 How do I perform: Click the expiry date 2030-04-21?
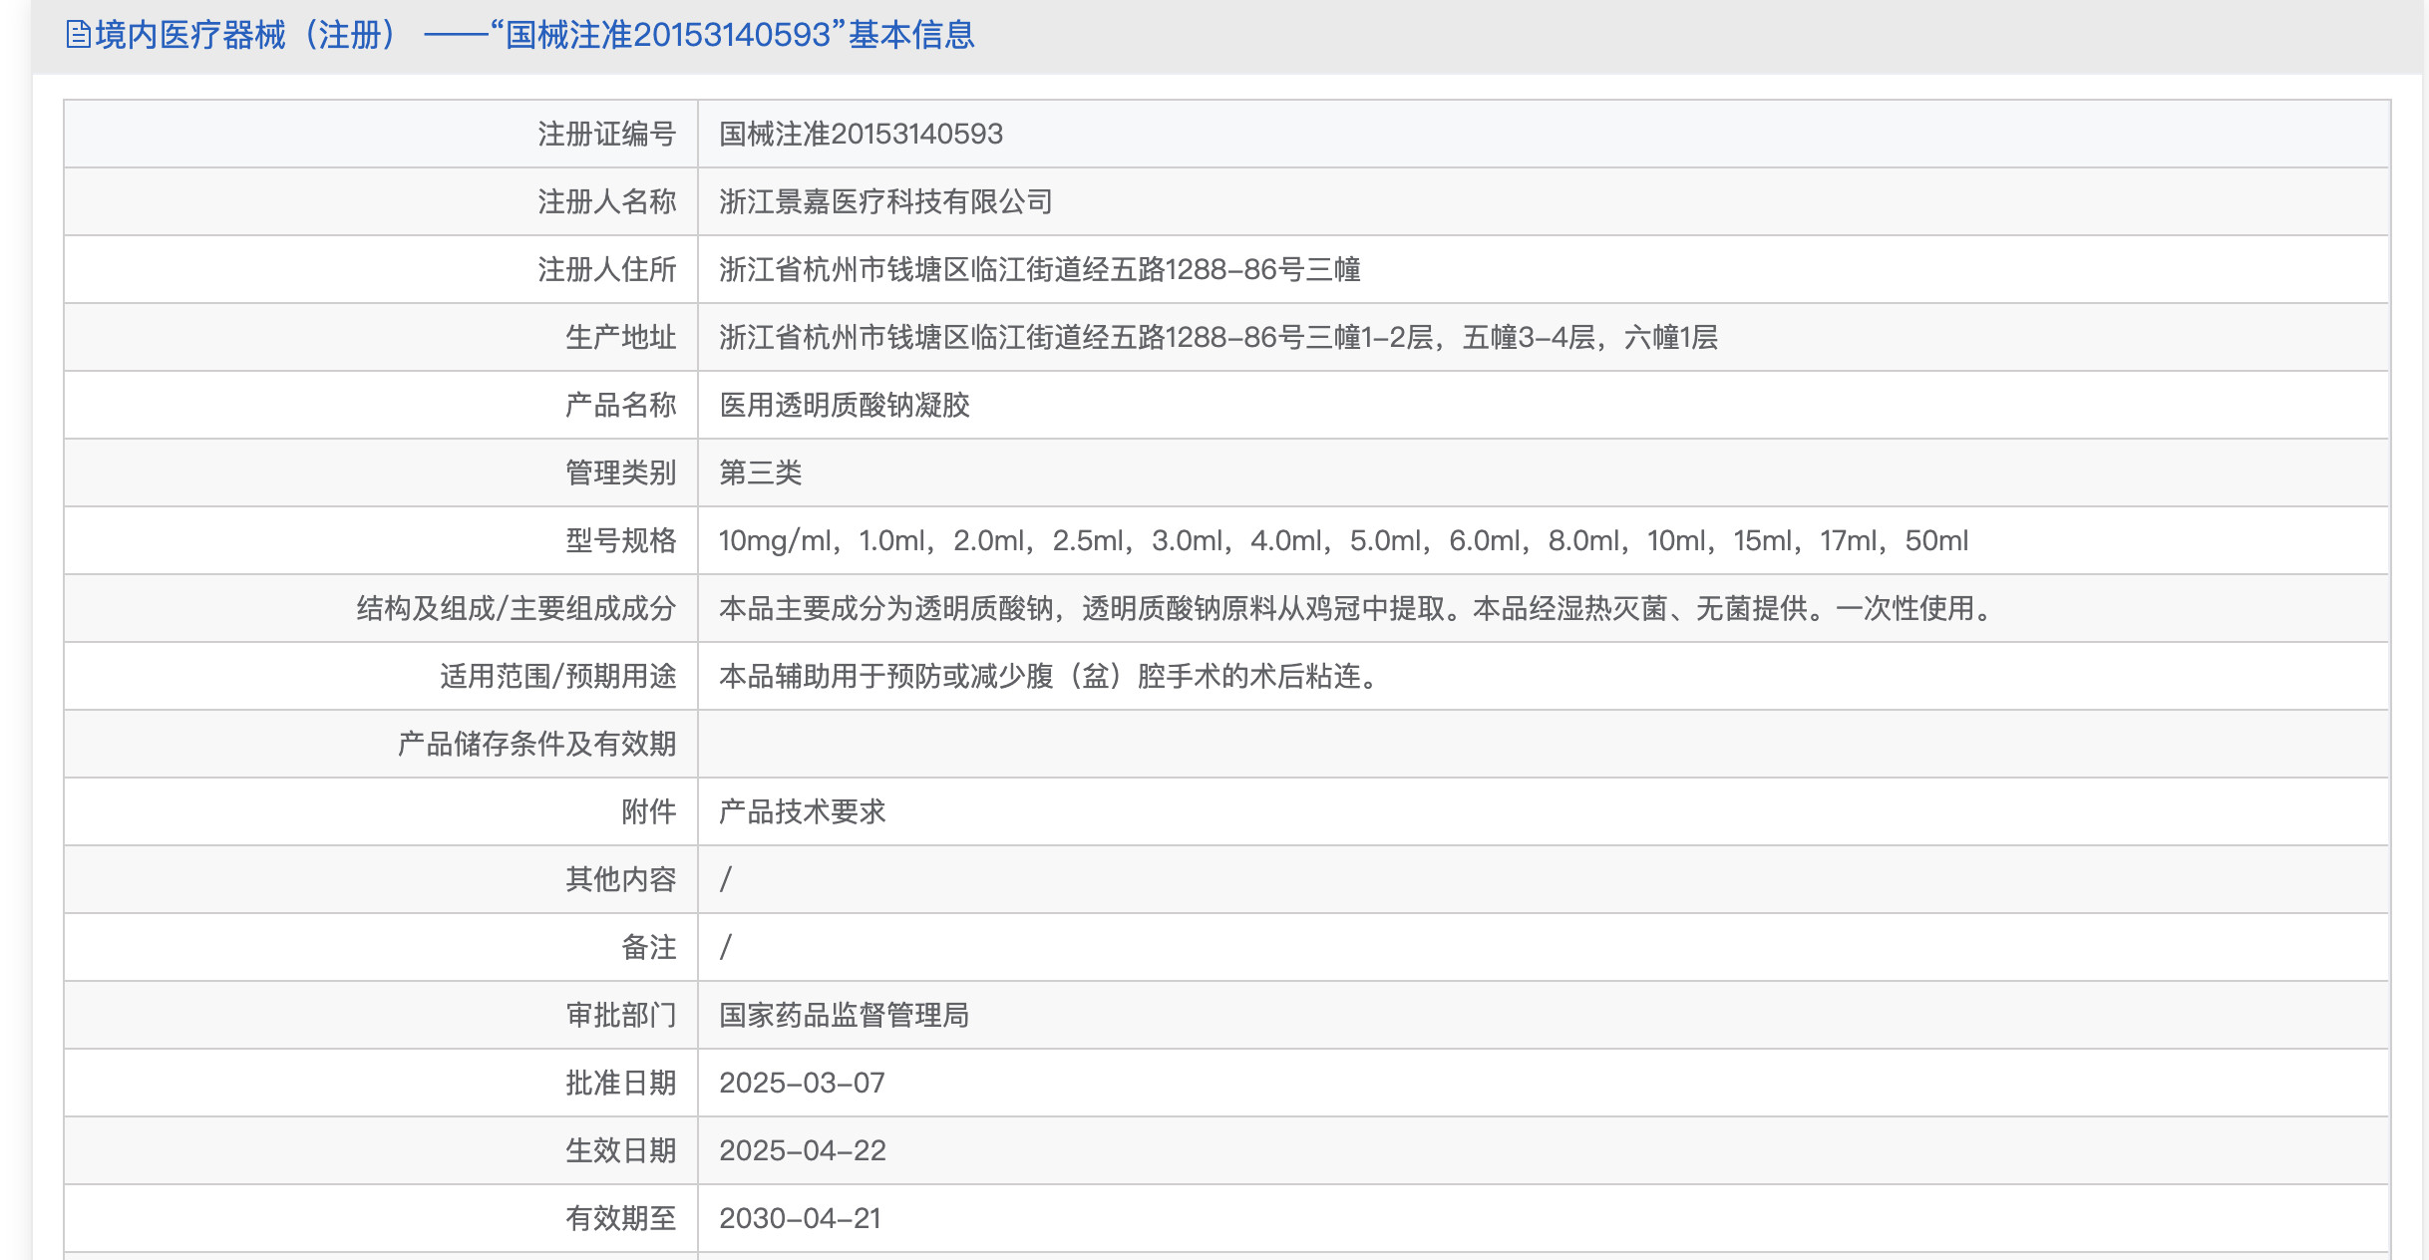[800, 1219]
